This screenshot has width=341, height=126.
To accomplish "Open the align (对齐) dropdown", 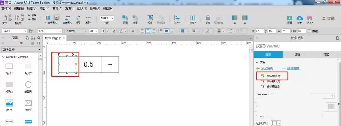I will (177, 19).
